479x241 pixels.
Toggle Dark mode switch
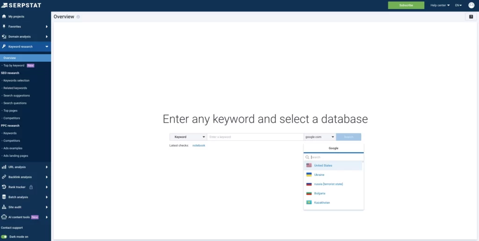(4, 237)
